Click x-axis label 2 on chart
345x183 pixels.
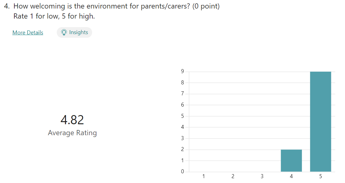233,176
